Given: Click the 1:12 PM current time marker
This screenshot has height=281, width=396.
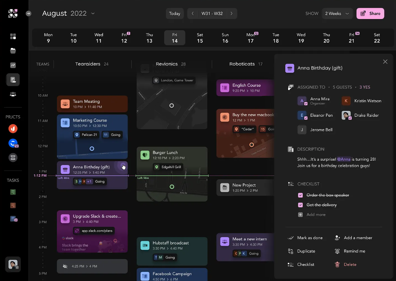Looking at the screenshot, I should (x=40, y=176).
